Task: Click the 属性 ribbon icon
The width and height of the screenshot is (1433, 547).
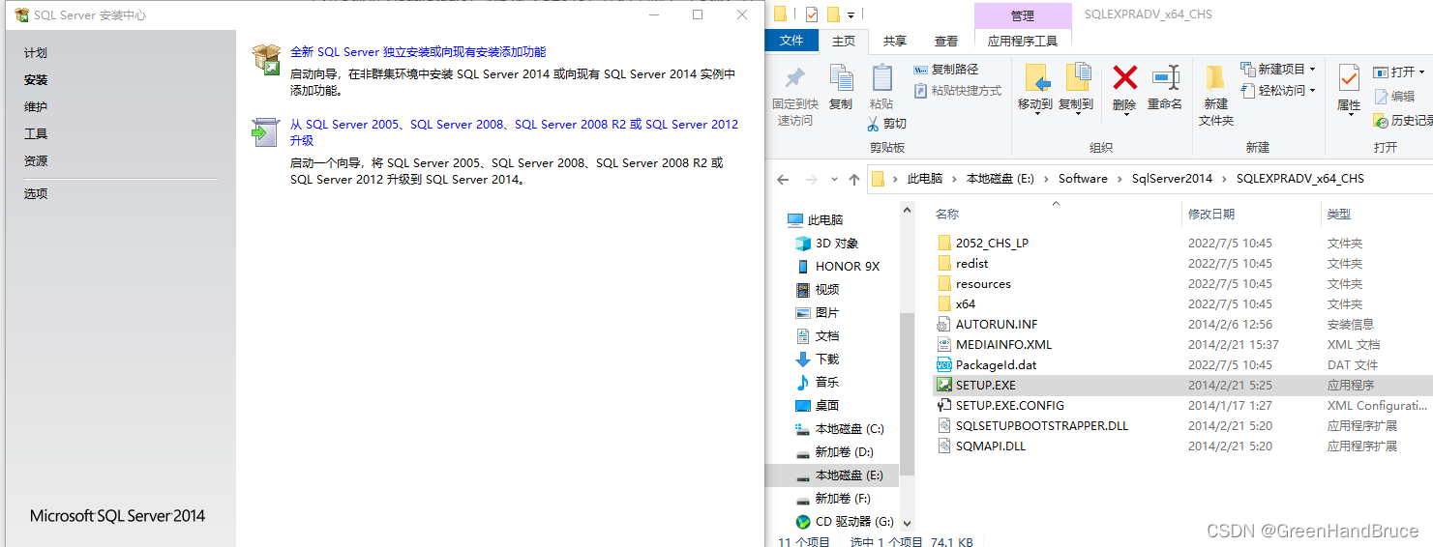Action: pos(1349,80)
